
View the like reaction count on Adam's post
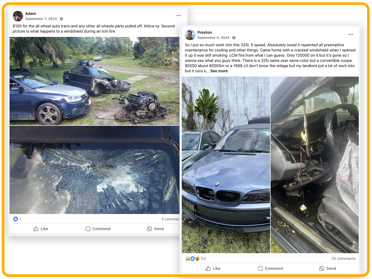(x=17, y=219)
